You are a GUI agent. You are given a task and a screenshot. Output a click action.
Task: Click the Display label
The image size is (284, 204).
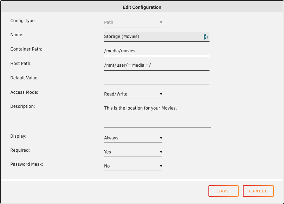point(18,136)
